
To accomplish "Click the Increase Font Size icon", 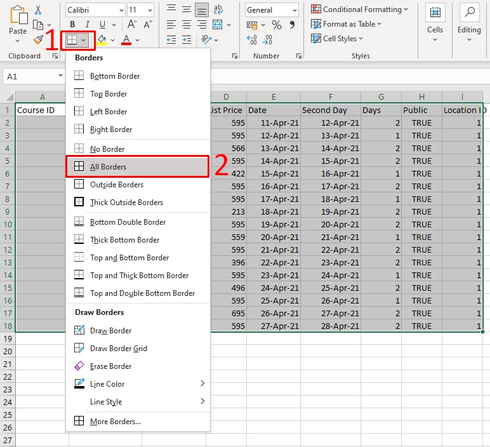I will [x=132, y=24].
